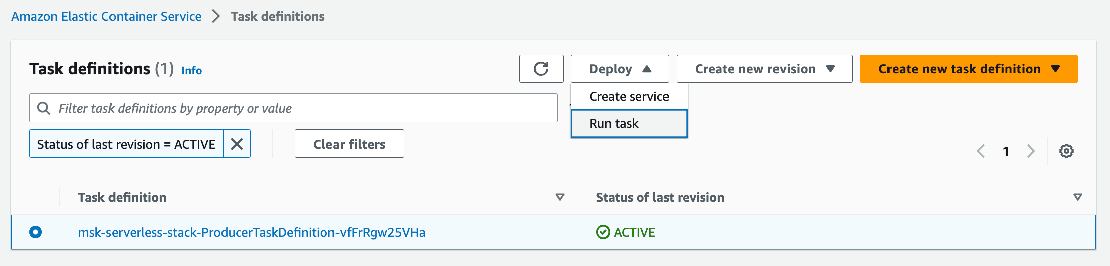
Task: Select page number 1
Action: [x=1006, y=151]
